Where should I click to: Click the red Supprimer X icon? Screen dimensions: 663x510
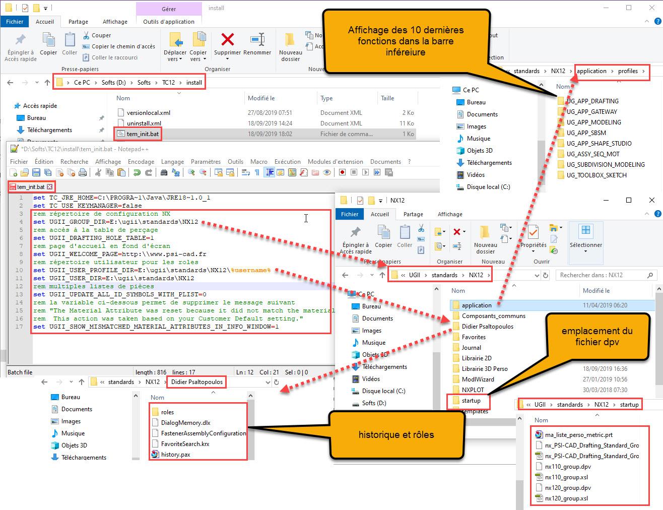[x=228, y=40]
